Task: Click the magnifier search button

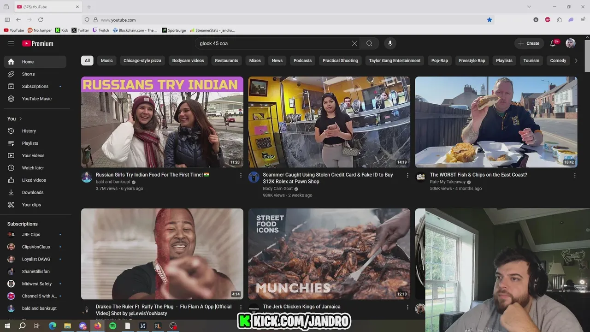Action: tap(369, 43)
